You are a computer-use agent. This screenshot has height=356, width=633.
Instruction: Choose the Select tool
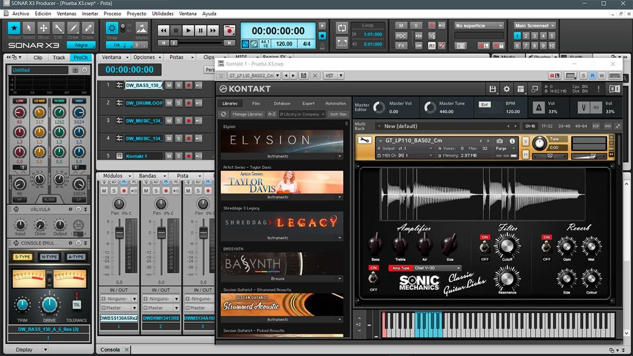click(x=29, y=28)
